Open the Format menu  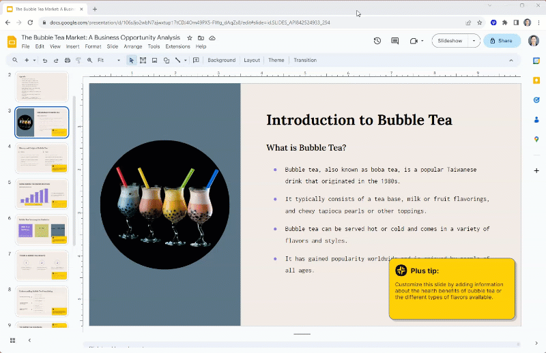pos(93,46)
